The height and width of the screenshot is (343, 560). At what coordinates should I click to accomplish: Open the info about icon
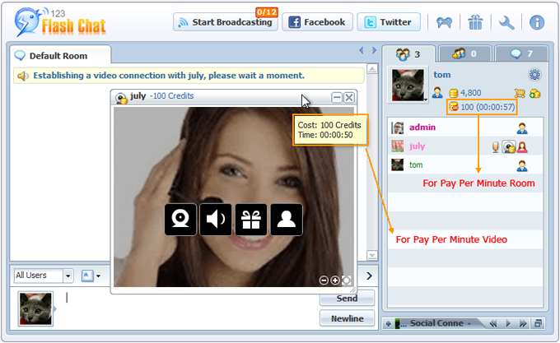537,22
